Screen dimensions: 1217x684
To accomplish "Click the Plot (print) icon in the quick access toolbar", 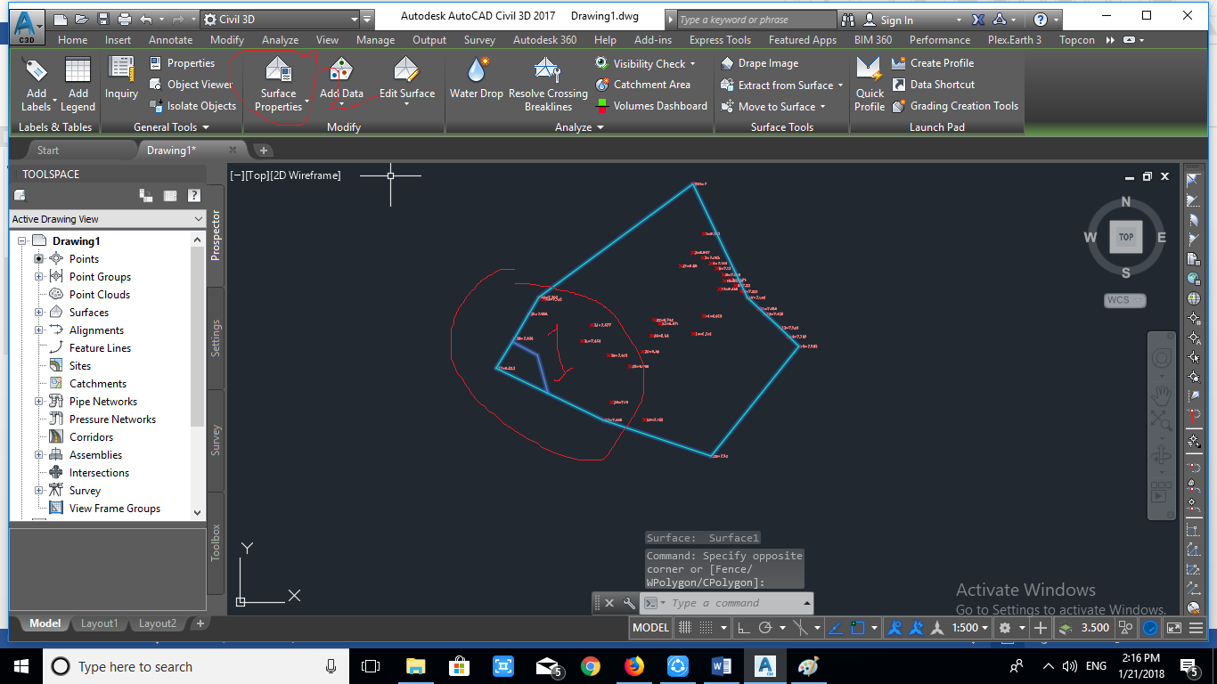I will coord(125,19).
